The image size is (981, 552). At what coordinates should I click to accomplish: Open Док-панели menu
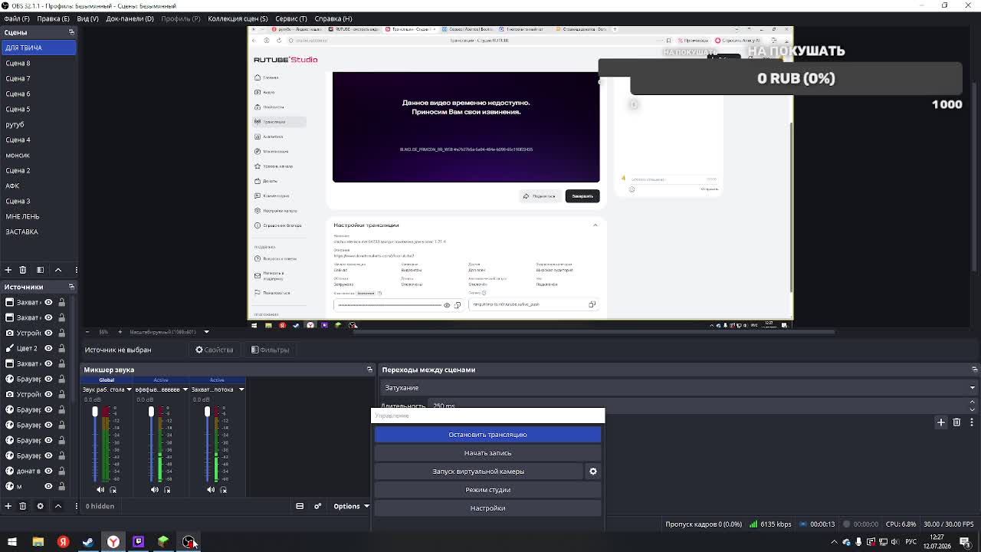point(130,18)
